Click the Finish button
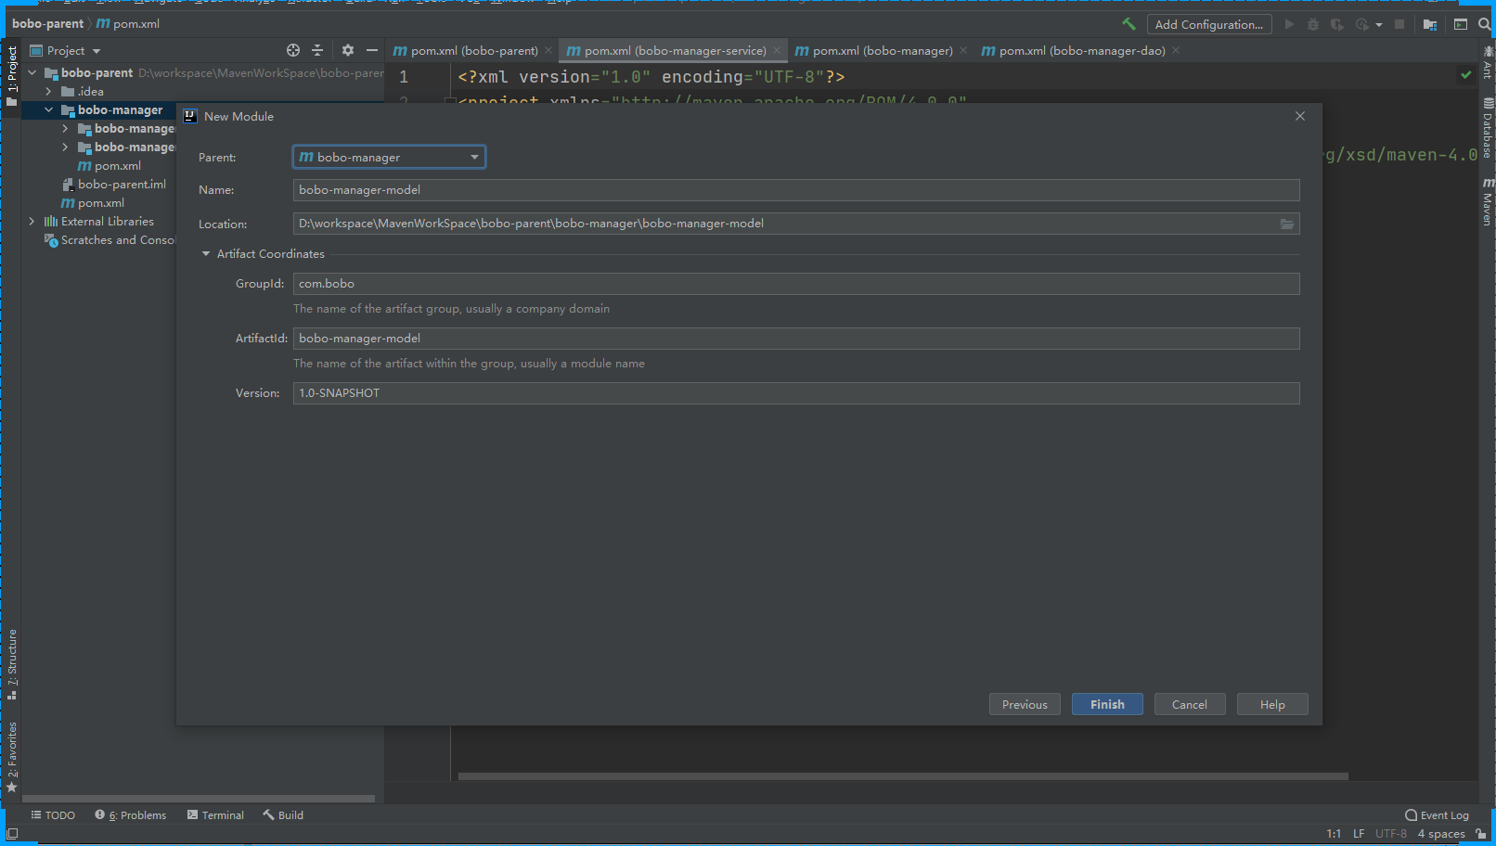The height and width of the screenshot is (846, 1496). (x=1107, y=704)
